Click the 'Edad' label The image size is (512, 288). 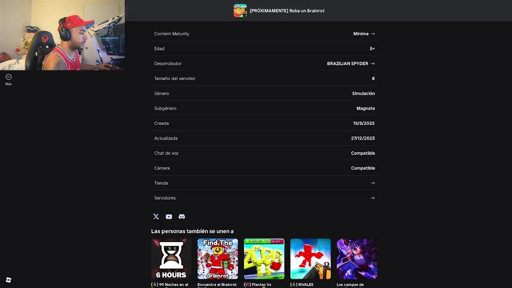(159, 48)
